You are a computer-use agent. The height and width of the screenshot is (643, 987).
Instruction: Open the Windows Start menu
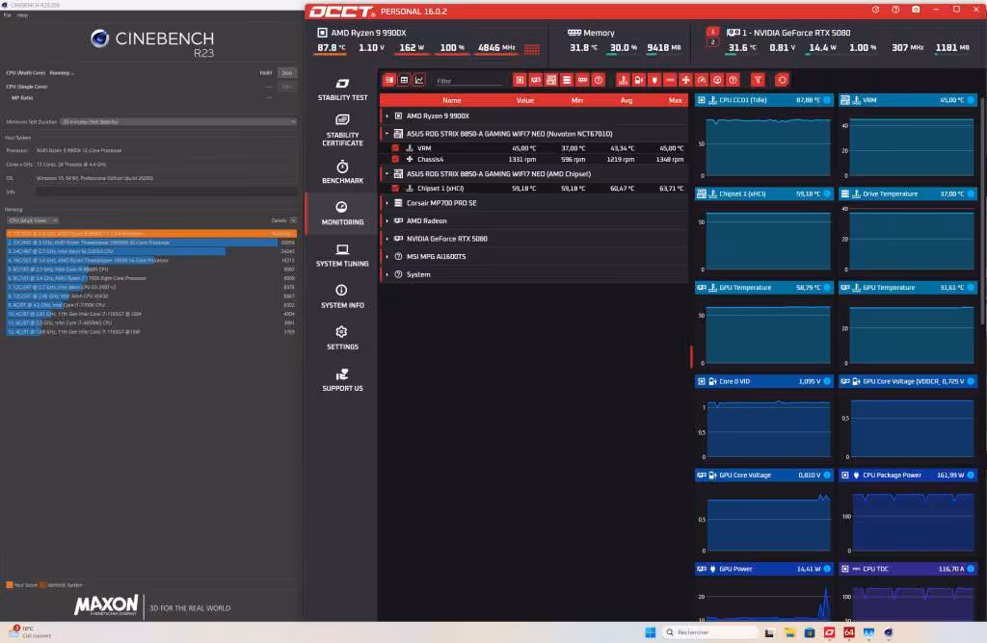(651, 632)
